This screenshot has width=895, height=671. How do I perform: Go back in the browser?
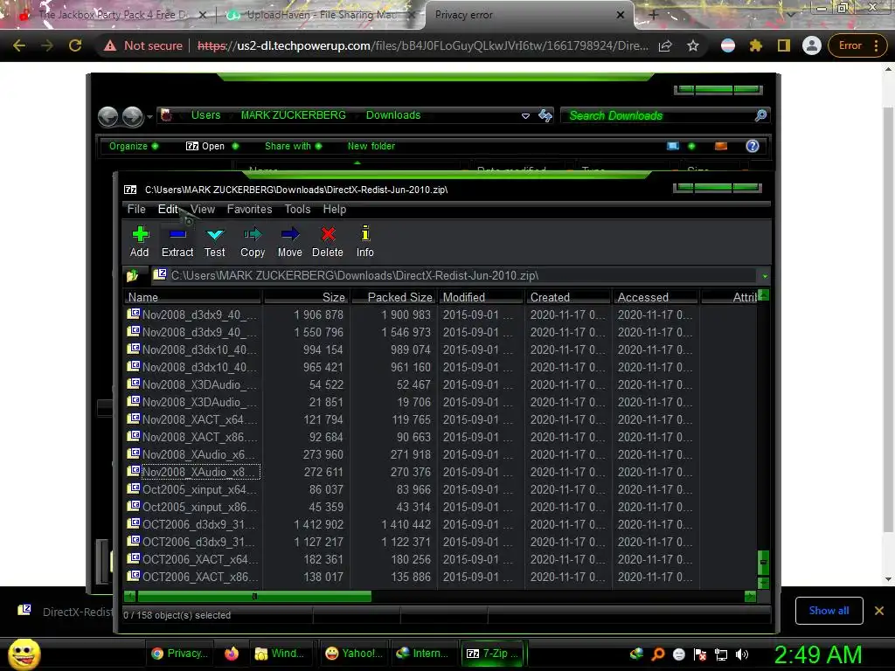pos(19,45)
